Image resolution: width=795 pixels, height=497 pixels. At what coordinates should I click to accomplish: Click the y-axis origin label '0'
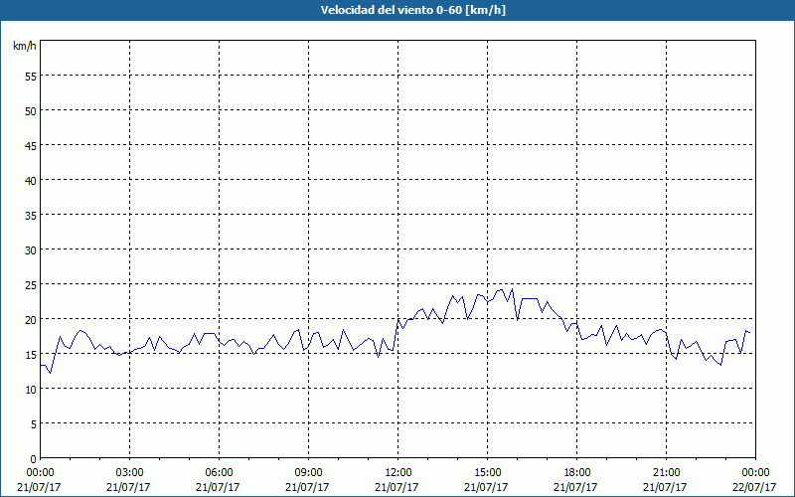34,459
